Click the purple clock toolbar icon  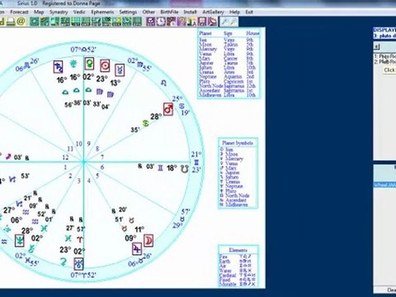tap(161, 21)
